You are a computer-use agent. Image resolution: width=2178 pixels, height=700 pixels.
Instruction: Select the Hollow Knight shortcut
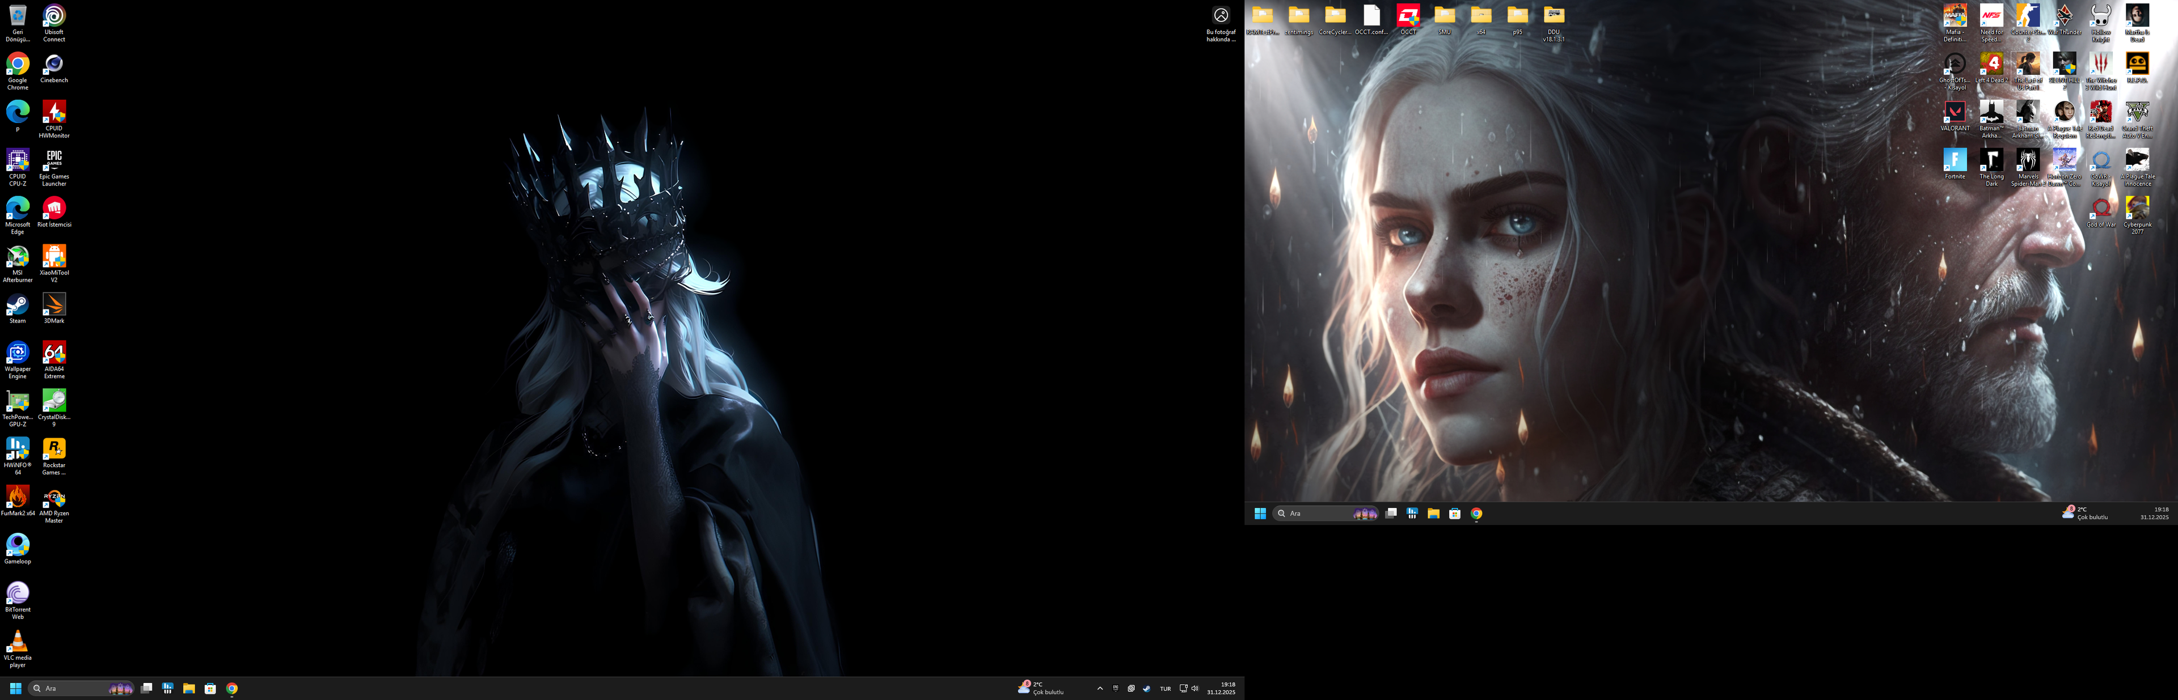2101,24
